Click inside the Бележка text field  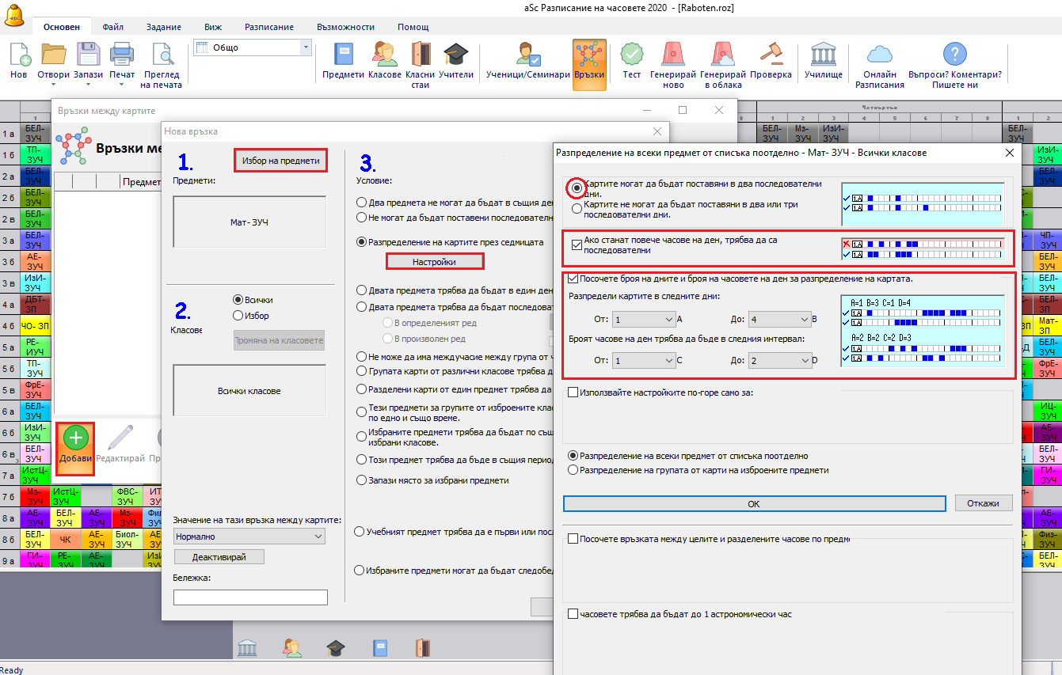point(250,597)
